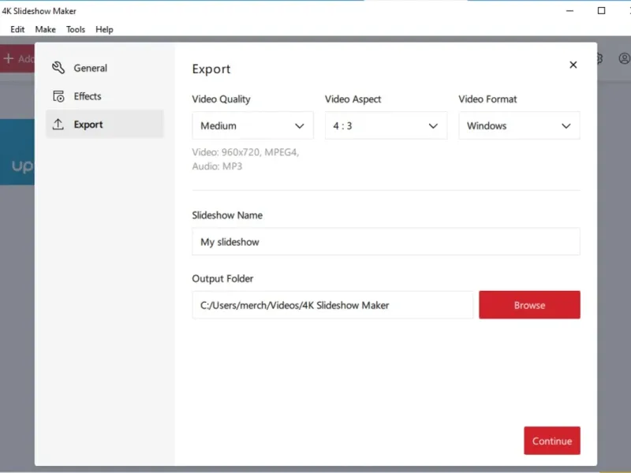Click the Output Folder path field
631x473 pixels.
(333, 305)
